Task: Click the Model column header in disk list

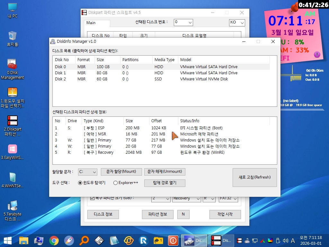Action: [224, 59]
